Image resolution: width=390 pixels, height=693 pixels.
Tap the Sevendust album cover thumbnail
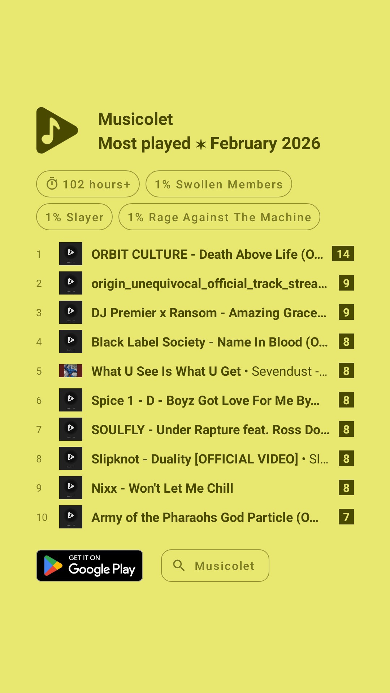point(71,371)
